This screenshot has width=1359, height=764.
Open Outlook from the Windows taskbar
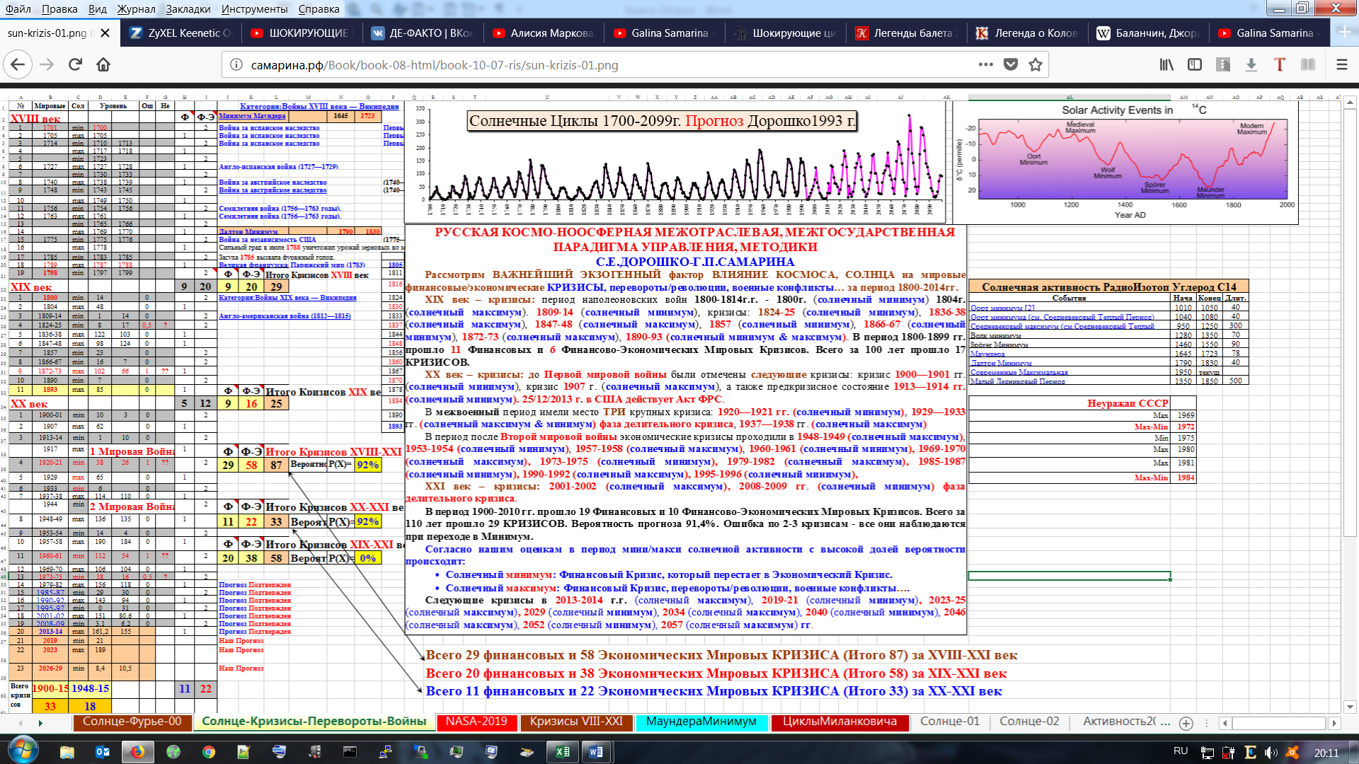coord(103,752)
